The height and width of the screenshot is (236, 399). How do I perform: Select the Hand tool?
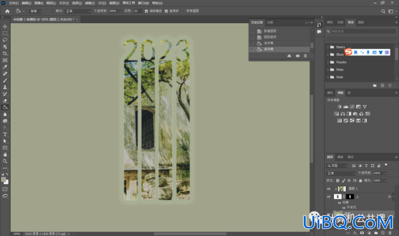5,155
